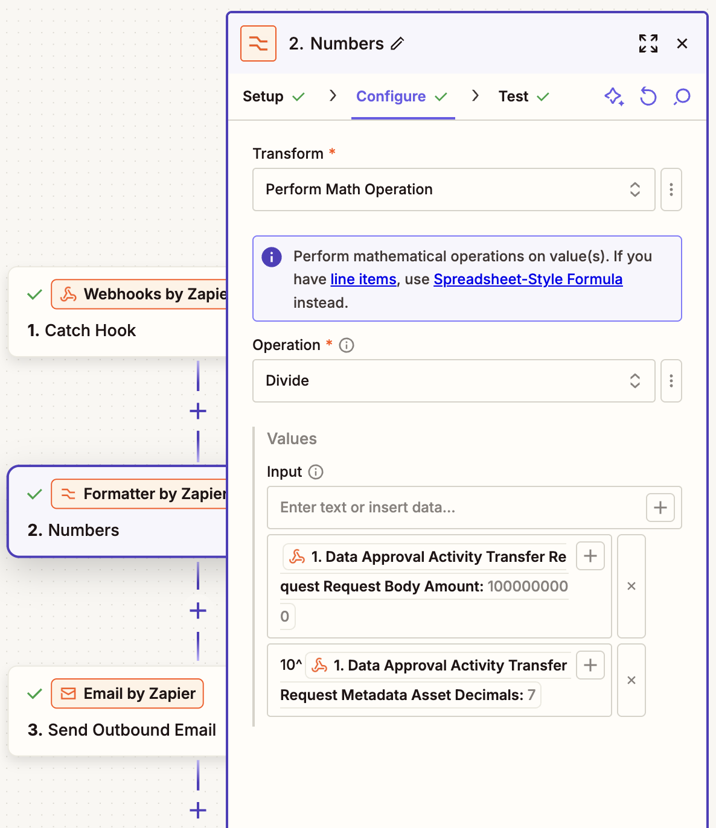Click chevron between Configure and Test
The width and height of the screenshot is (716, 828).
476,96
